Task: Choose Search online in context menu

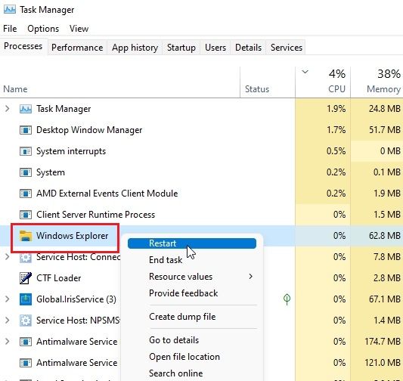Action: click(x=192, y=373)
